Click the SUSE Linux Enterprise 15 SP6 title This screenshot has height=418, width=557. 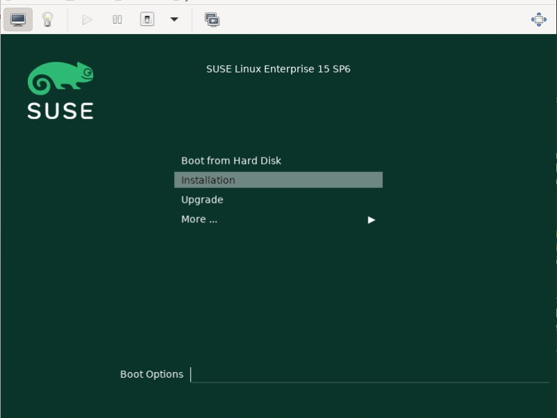278,69
